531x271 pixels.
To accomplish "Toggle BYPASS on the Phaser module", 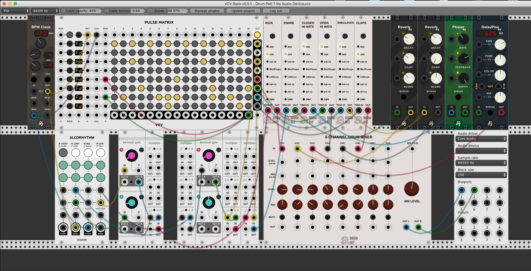I will coord(458,97).
